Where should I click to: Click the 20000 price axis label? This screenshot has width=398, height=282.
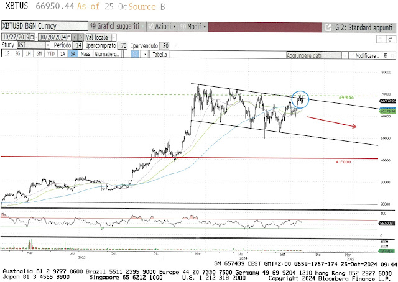pos(386,204)
